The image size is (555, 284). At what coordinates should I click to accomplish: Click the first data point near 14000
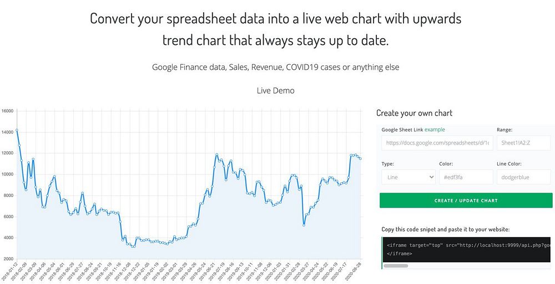click(x=17, y=130)
